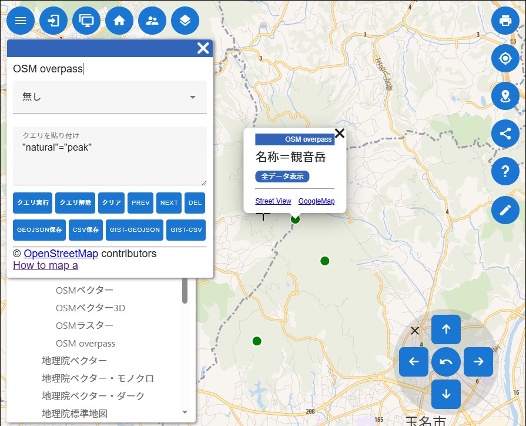Screen dimensions: 526x426
Task: Click the layer list scroll down arrow
Action: (185, 412)
